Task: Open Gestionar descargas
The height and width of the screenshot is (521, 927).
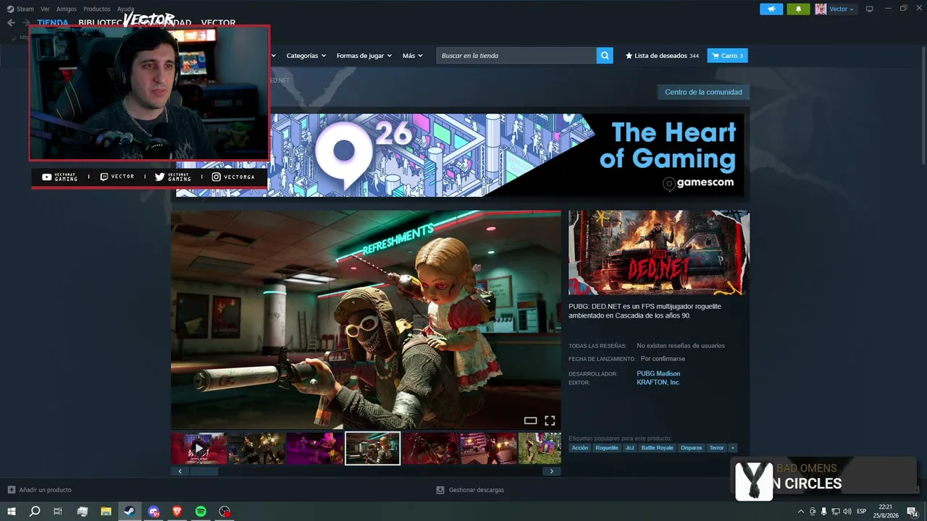Action: pyautogui.click(x=477, y=490)
